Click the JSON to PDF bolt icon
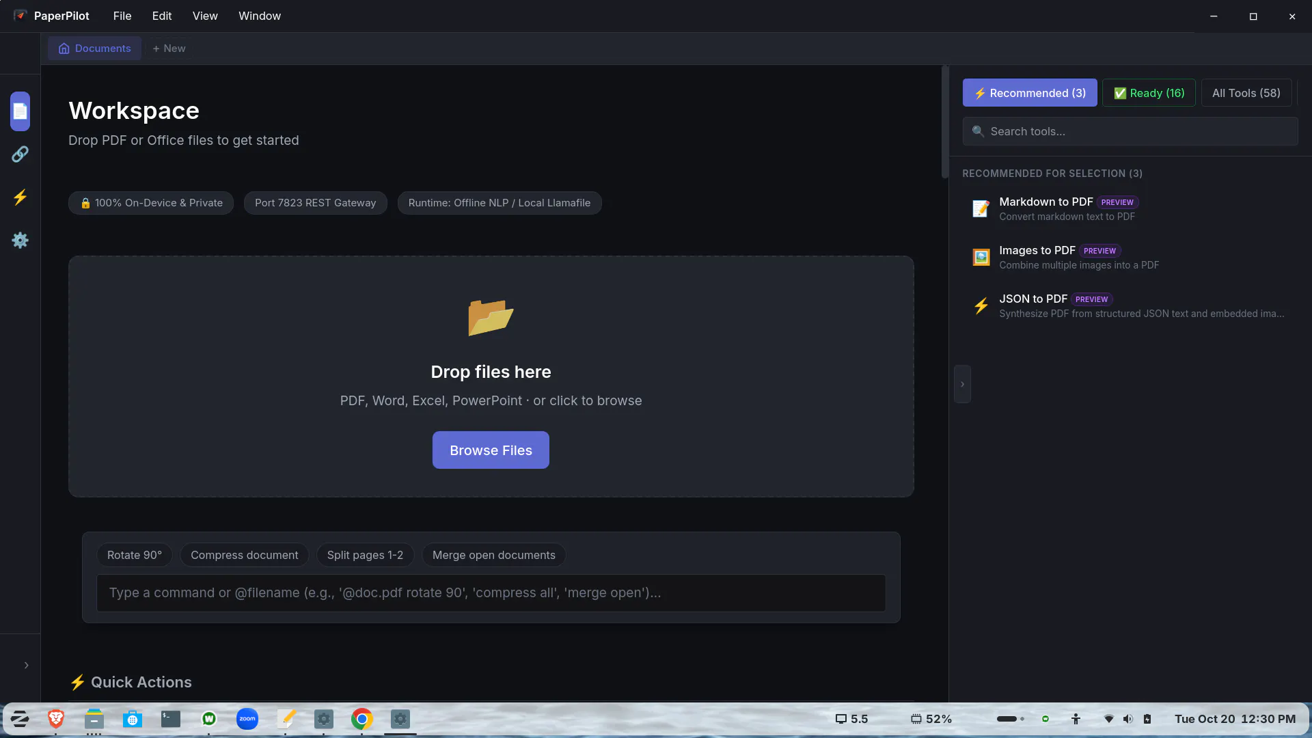1312x738 pixels. click(981, 305)
